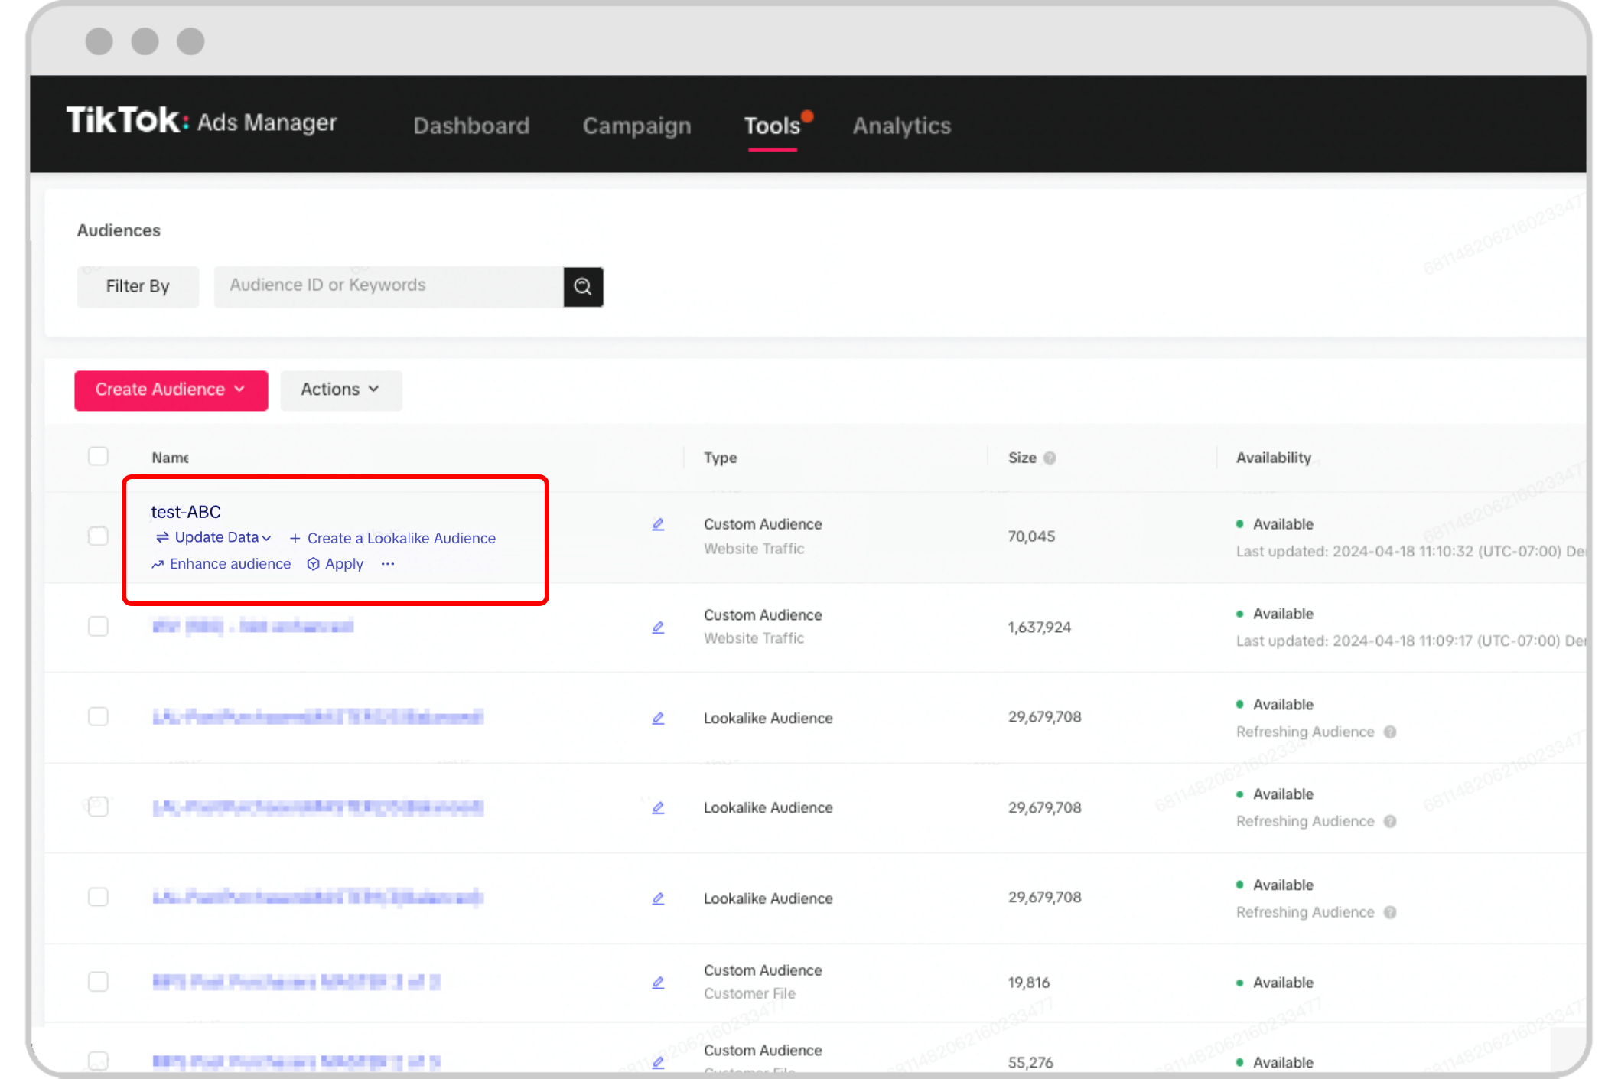This screenshot has width=1618, height=1079.
Task: Click edit pencil on first Lookalike Audience row
Action: click(x=658, y=718)
